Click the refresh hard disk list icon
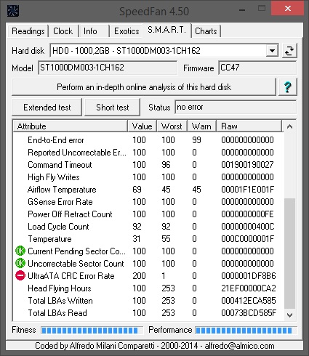This screenshot has height=356, width=309. [x=289, y=51]
